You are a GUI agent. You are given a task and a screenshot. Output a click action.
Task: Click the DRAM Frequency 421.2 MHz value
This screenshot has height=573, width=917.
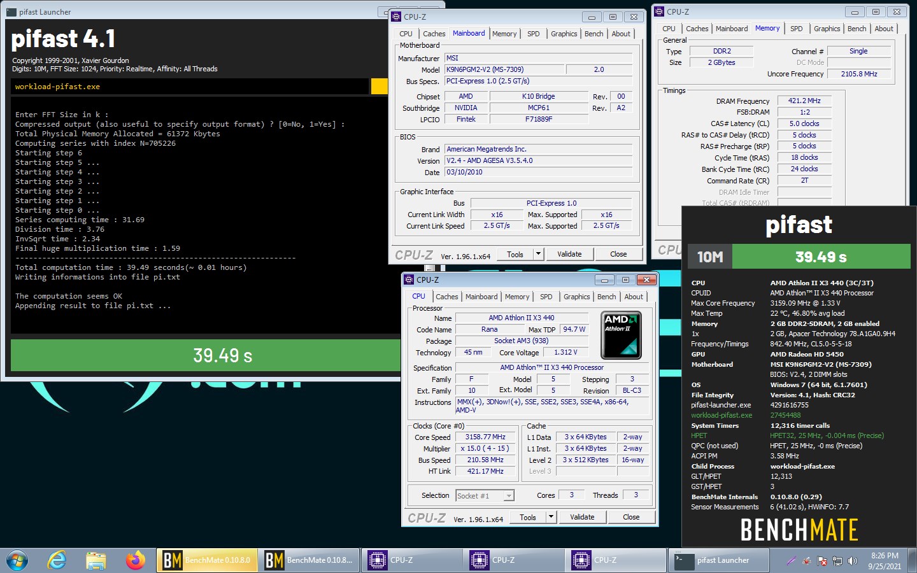tap(804, 101)
